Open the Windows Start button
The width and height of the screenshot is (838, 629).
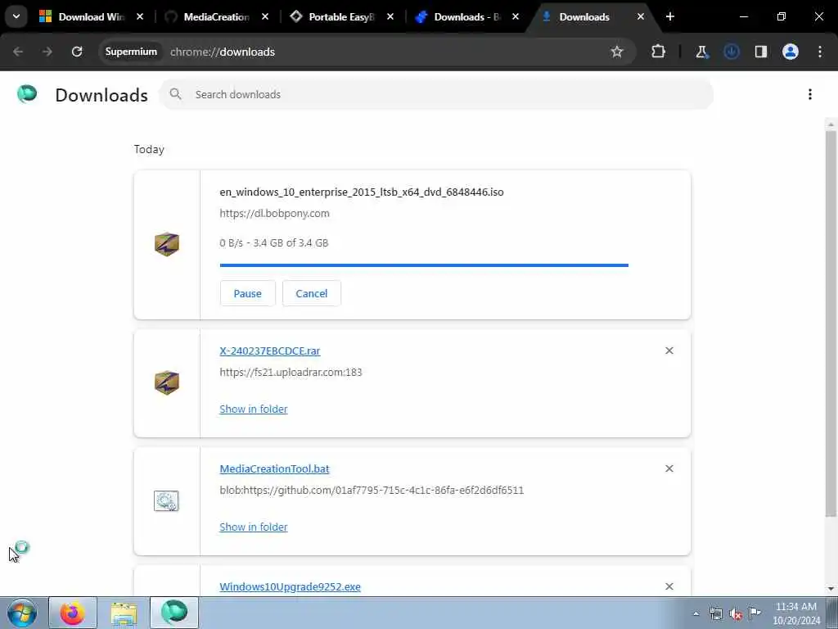pyautogui.click(x=22, y=613)
